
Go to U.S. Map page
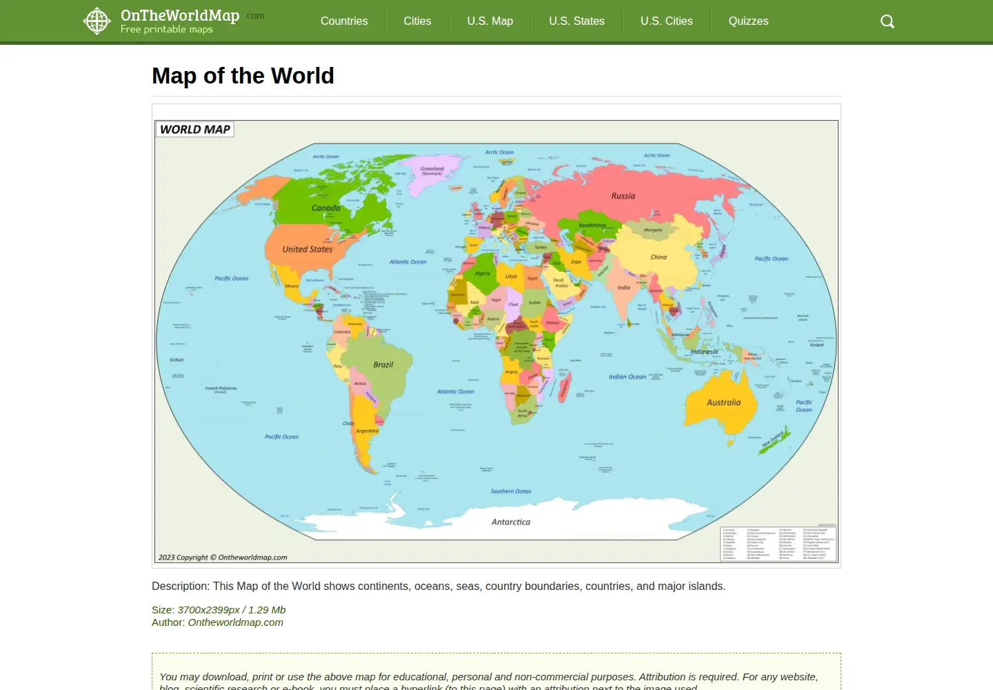[490, 21]
